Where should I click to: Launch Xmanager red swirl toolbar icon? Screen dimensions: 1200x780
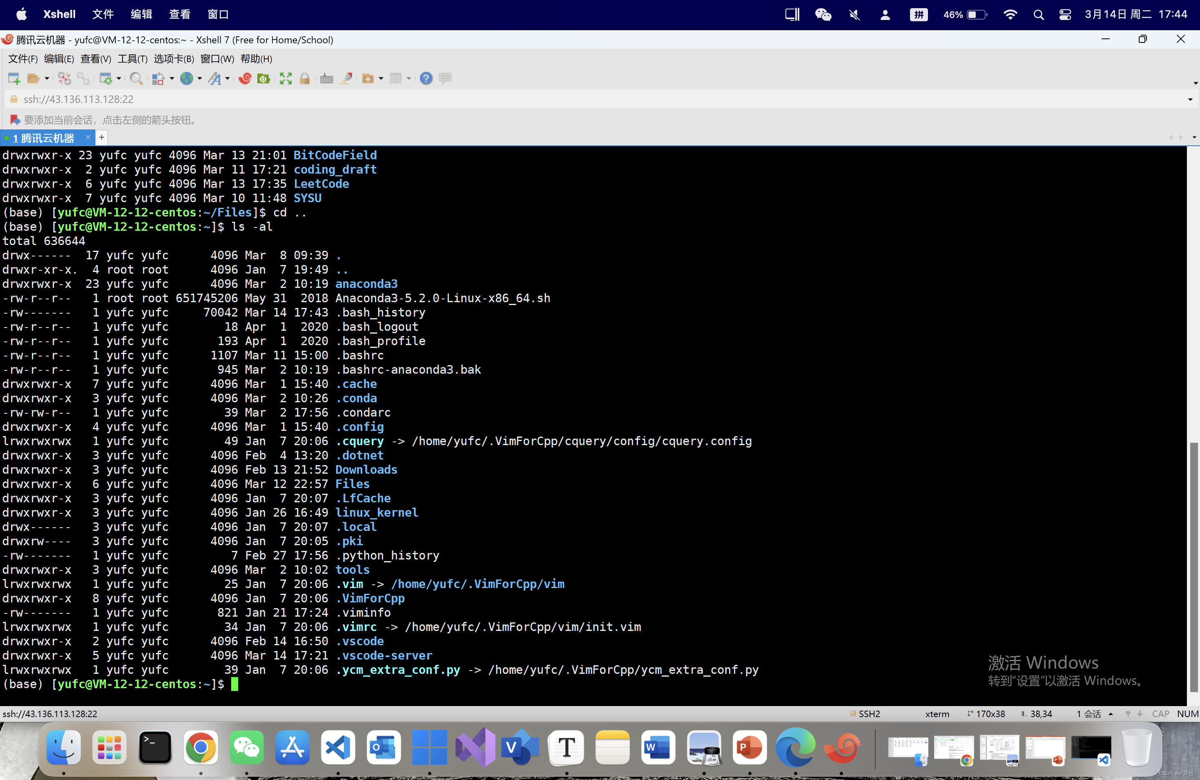point(245,78)
